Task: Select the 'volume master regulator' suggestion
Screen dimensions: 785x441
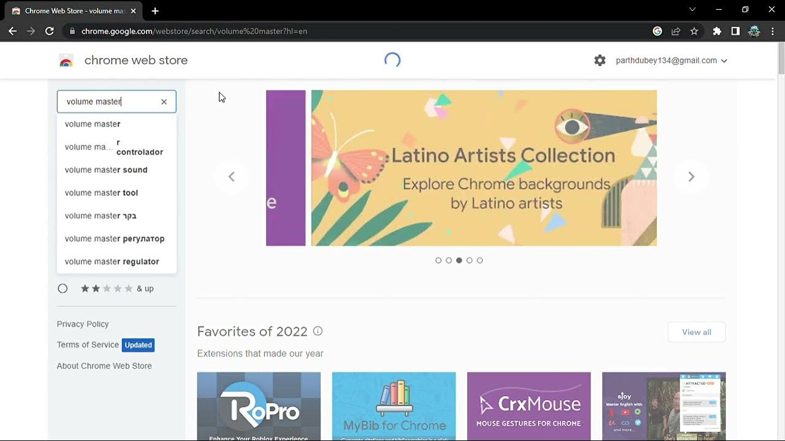Action: pyautogui.click(x=117, y=262)
